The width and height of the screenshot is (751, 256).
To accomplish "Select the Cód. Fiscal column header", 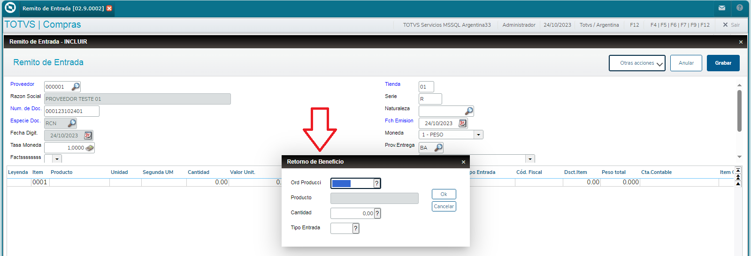I will [529, 172].
